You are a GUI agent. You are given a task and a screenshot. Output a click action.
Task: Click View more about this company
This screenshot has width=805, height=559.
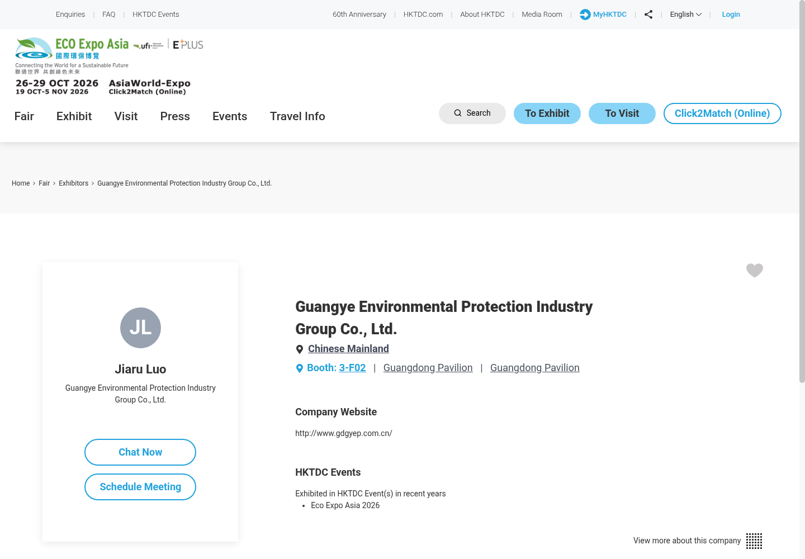(x=687, y=541)
